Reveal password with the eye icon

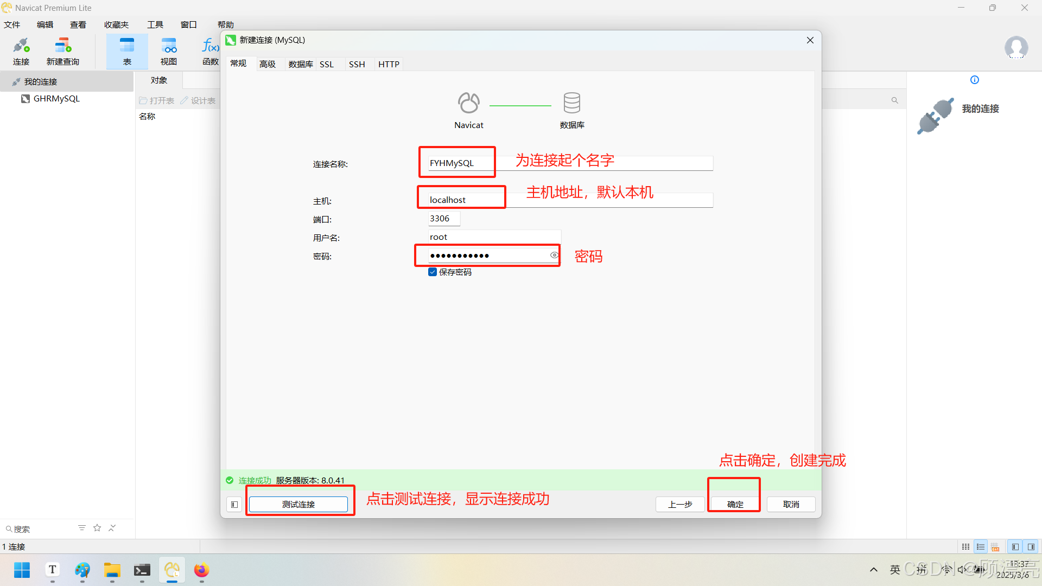pos(554,255)
